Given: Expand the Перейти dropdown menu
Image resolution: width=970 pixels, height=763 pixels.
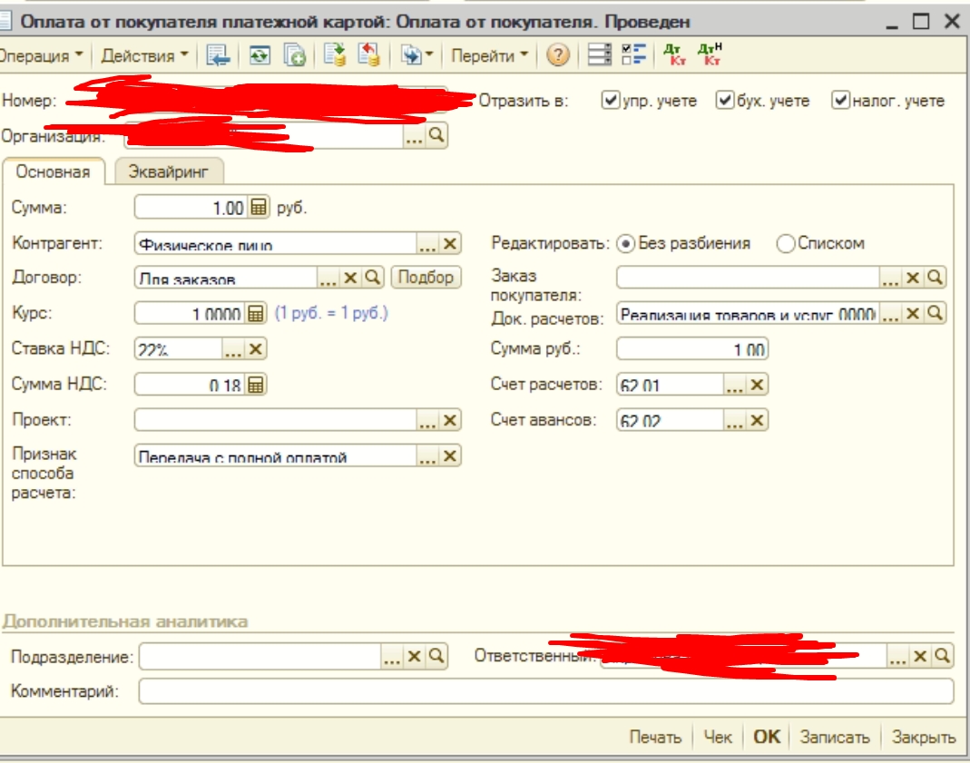Looking at the screenshot, I should (x=490, y=56).
